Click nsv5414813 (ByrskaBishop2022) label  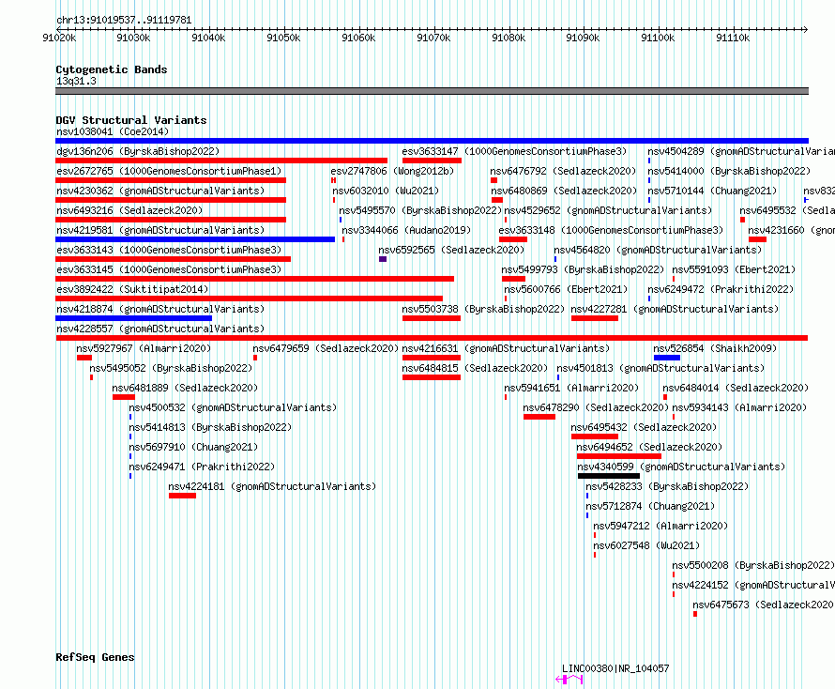(x=211, y=427)
